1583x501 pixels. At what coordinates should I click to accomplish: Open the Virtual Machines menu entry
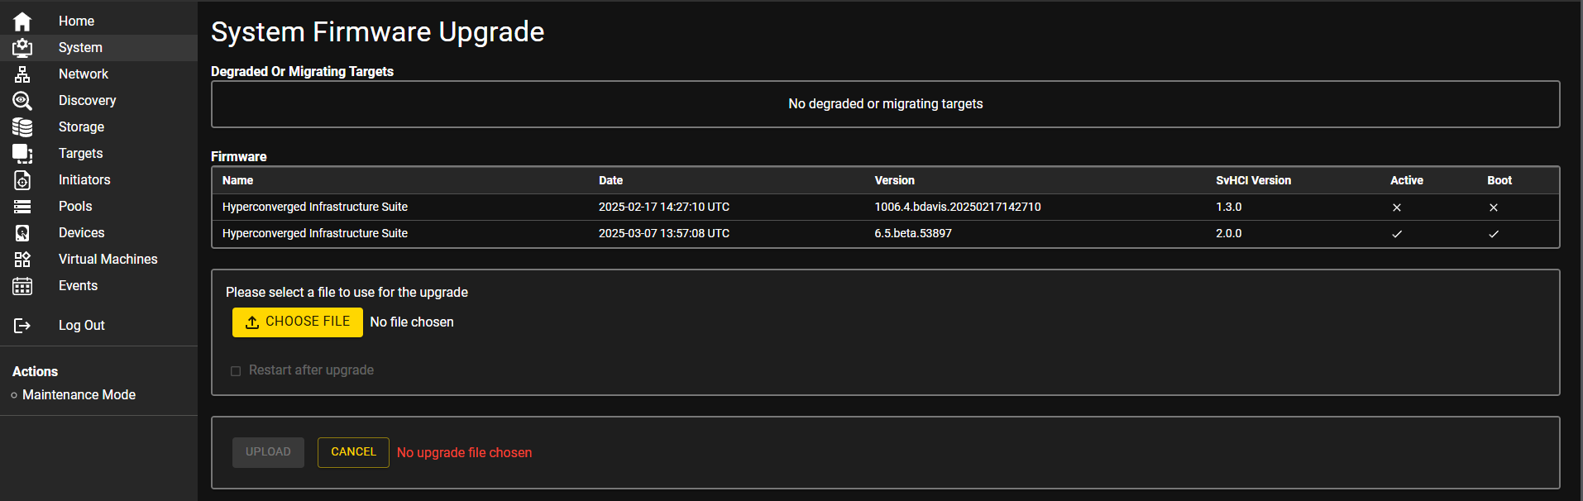tap(108, 260)
